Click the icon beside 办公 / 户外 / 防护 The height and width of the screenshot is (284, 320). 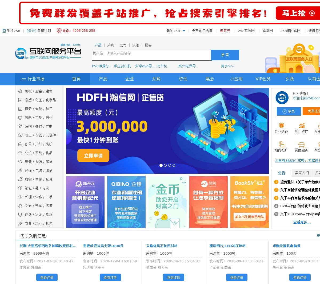[x=20, y=144]
